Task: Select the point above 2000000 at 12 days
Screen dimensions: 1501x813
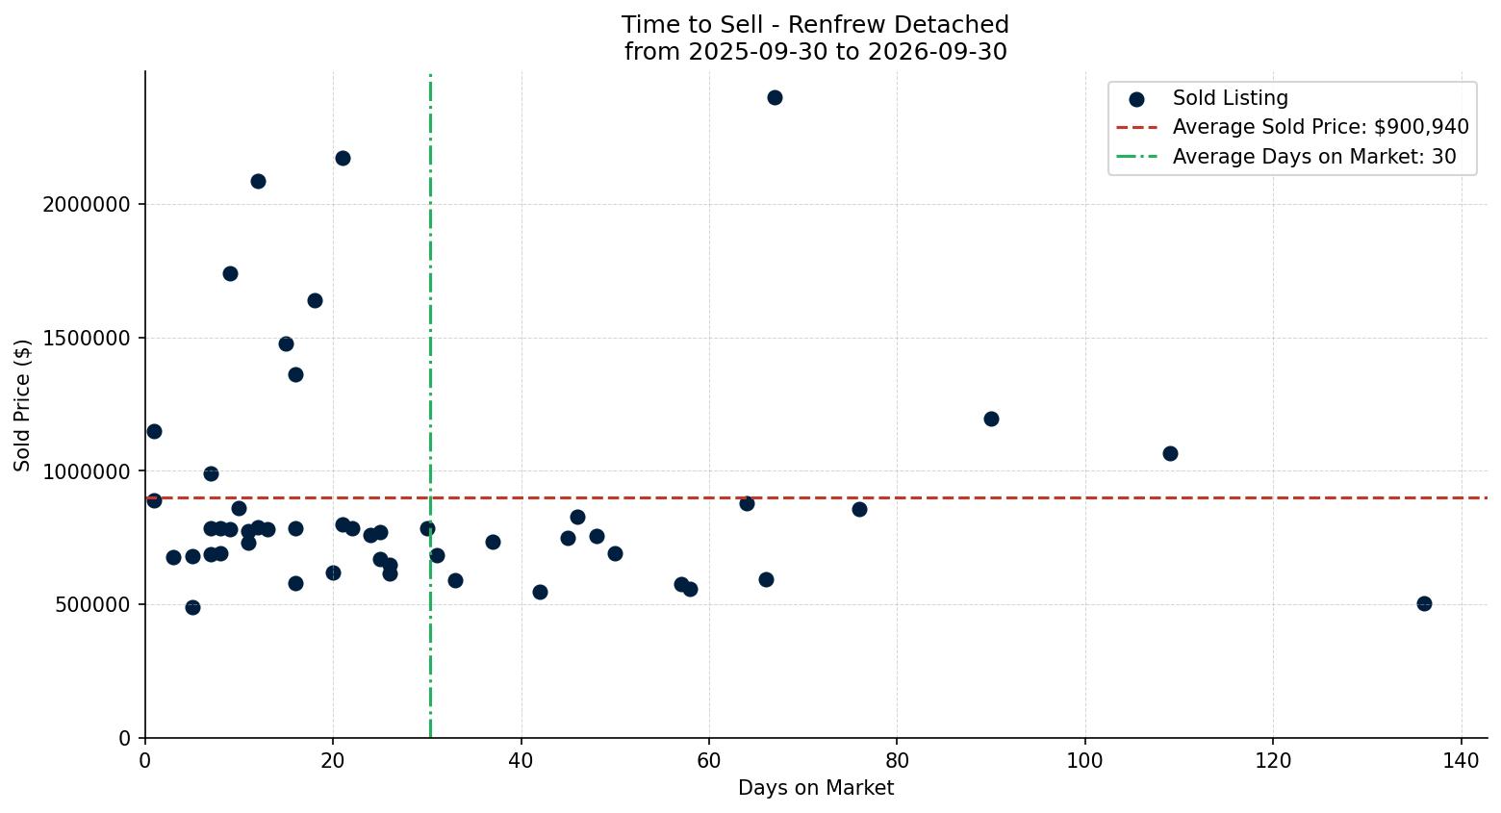Action: (x=258, y=181)
